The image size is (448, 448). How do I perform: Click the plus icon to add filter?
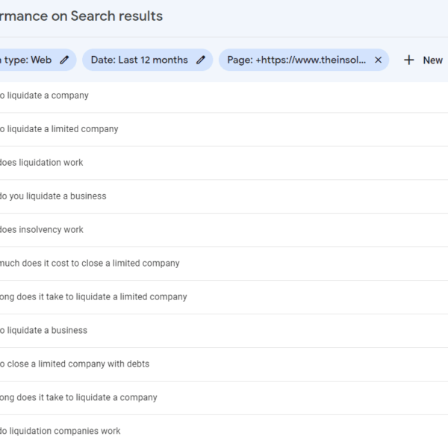pos(408,60)
